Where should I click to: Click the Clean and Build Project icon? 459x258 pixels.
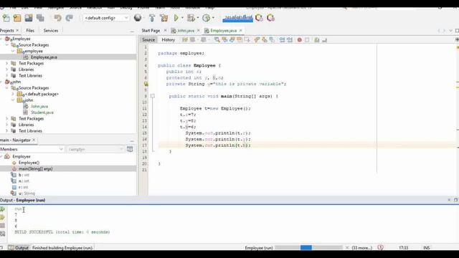(164, 18)
